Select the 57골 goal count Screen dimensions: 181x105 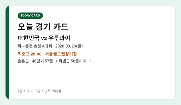pyautogui.click(x=49, y=61)
